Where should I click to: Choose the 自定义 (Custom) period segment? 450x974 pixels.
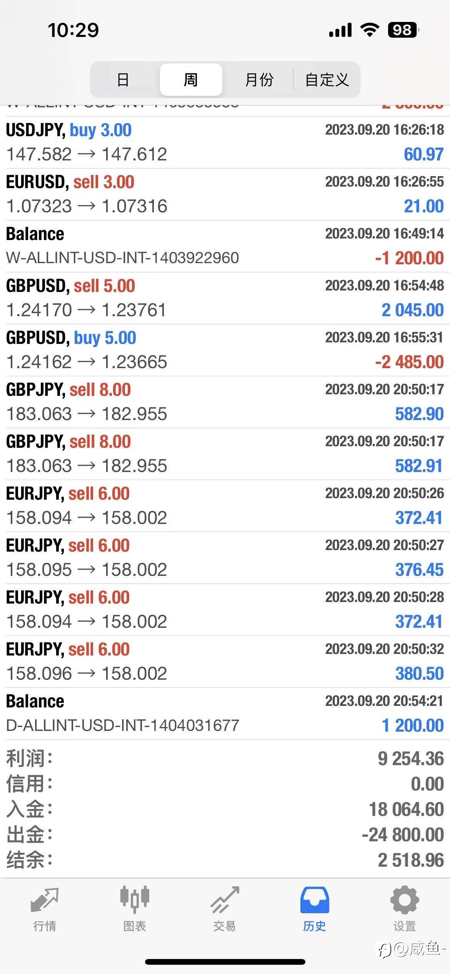click(327, 80)
